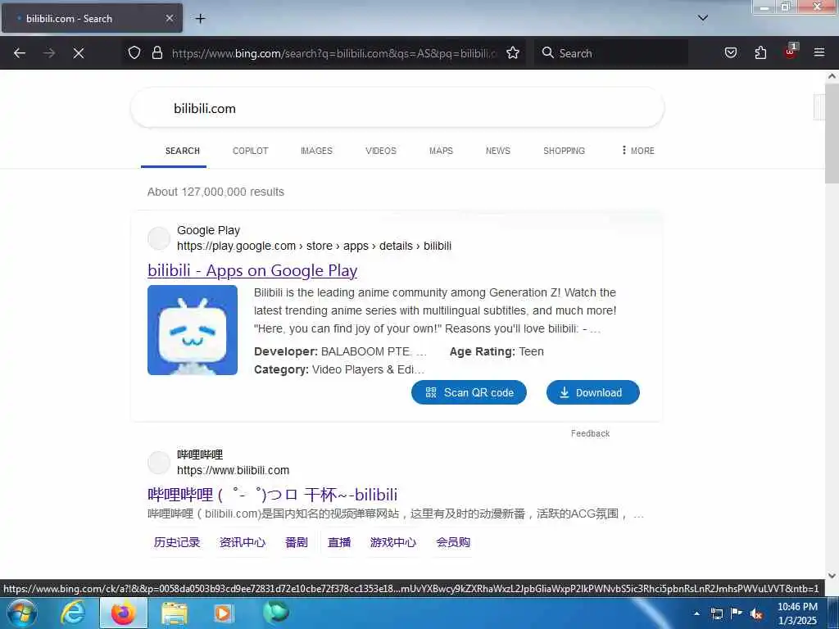
Task: Open the 资讯中心 sitelink
Action: pos(243,542)
